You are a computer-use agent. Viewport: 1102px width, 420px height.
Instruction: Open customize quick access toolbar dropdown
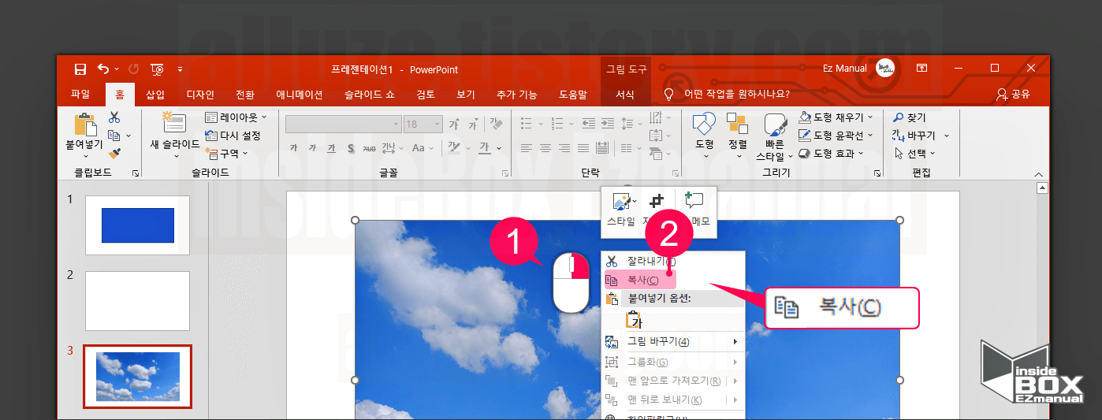[x=180, y=69]
